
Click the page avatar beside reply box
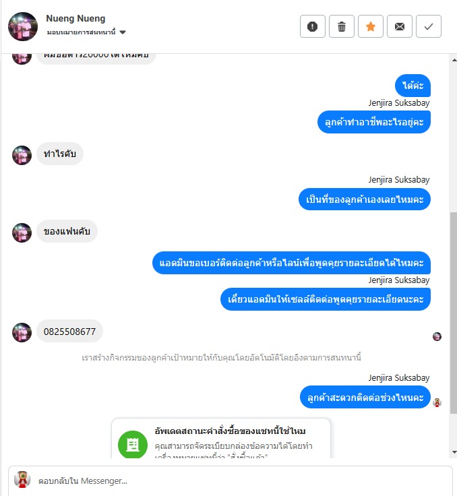click(22, 480)
